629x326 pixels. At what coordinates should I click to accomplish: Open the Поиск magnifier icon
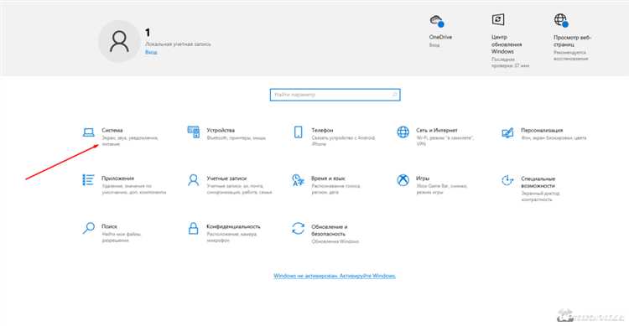pos(88,228)
